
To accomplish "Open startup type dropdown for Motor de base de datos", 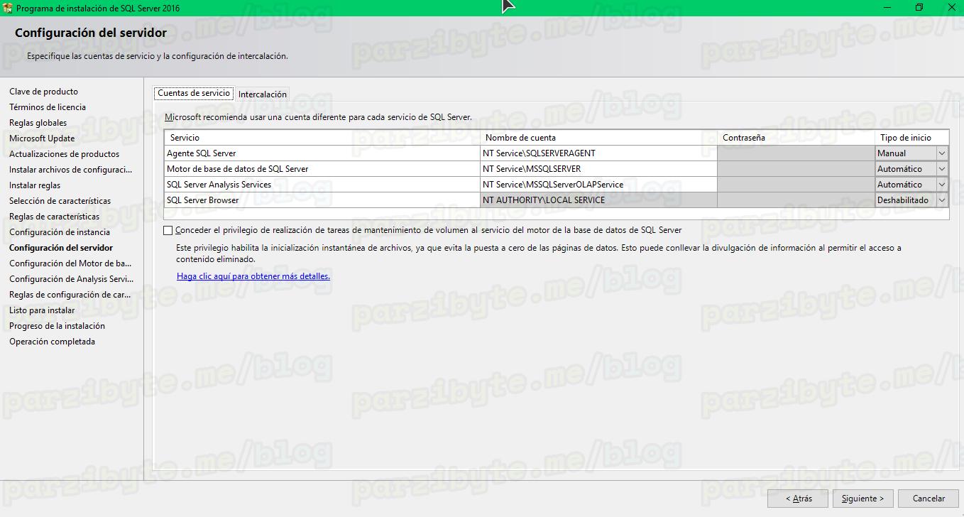I will [942, 169].
